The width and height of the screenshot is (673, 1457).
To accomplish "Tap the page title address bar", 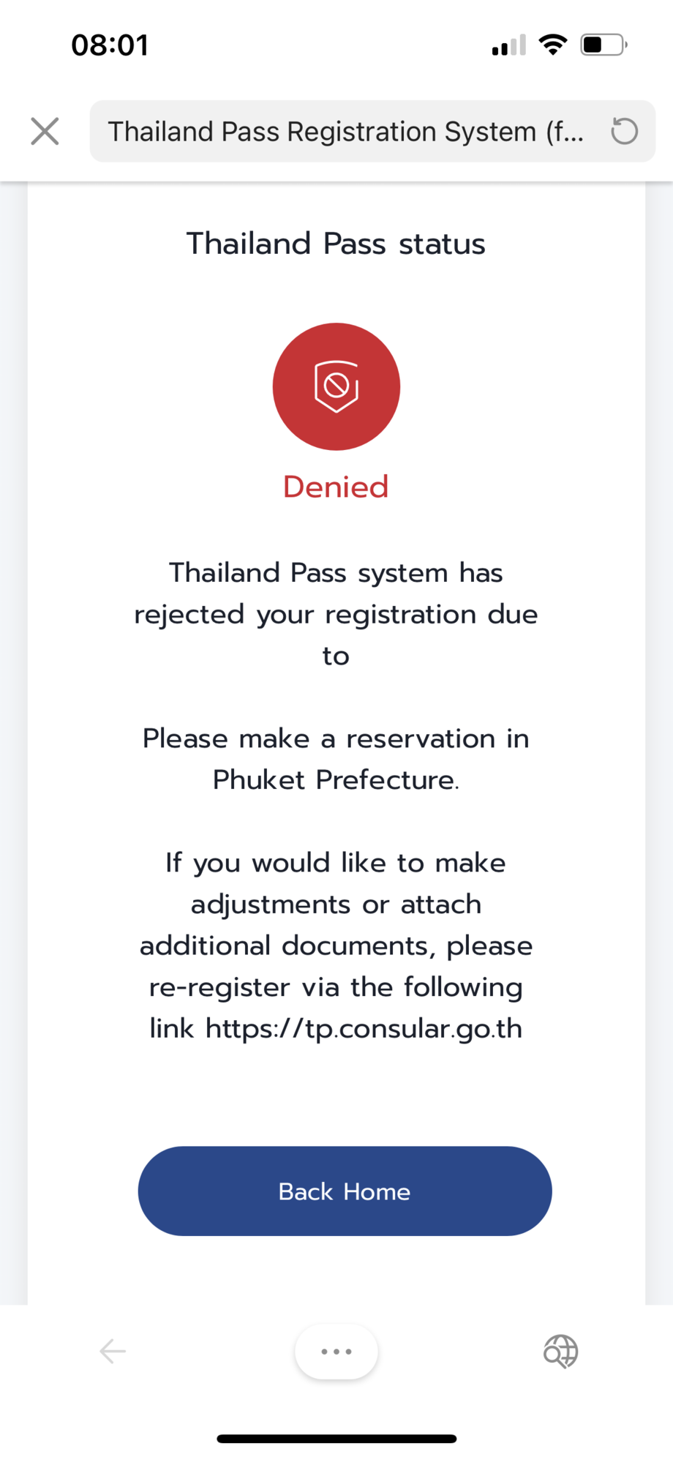I will point(346,132).
